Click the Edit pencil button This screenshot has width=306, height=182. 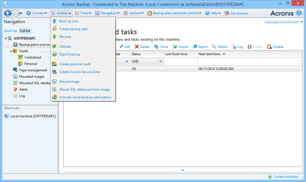[x=125, y=47]
